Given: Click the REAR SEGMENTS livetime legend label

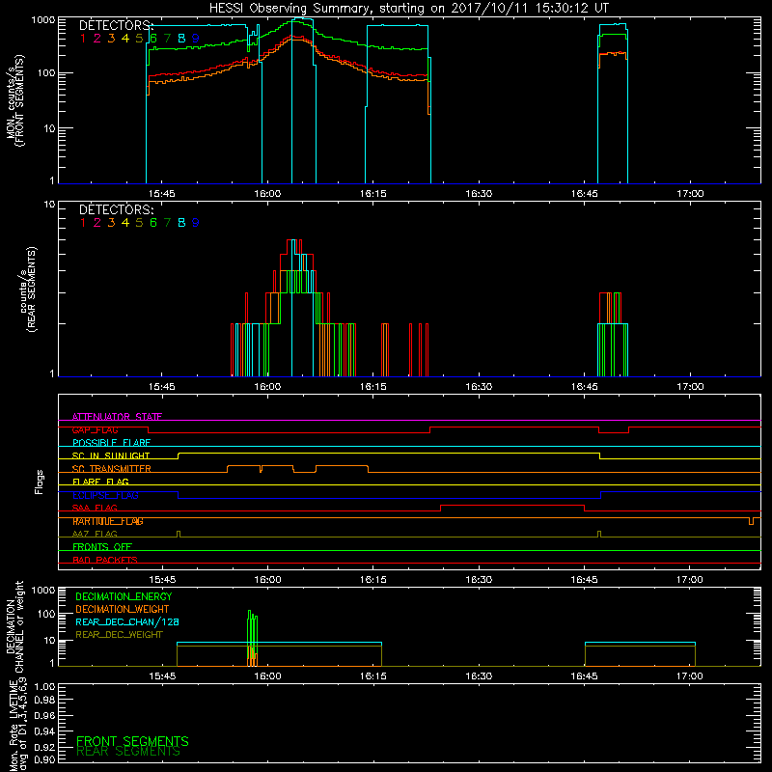Looking at the screenshot, I should (x=128, y=752).
